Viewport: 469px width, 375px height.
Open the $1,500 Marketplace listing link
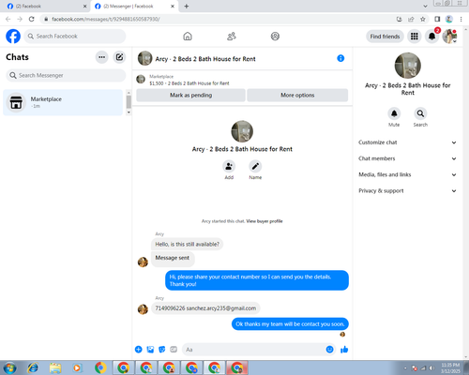189,83
